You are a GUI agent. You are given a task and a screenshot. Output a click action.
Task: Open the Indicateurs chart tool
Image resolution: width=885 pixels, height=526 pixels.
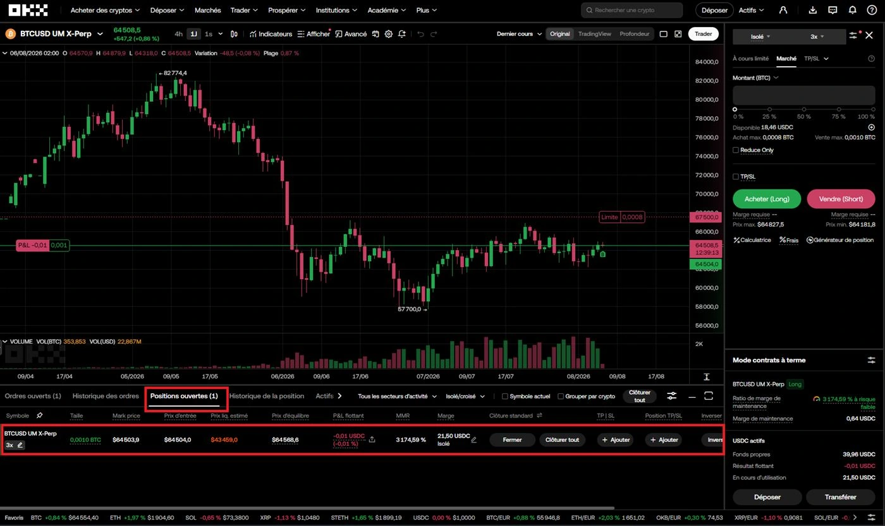coord(271,34)
